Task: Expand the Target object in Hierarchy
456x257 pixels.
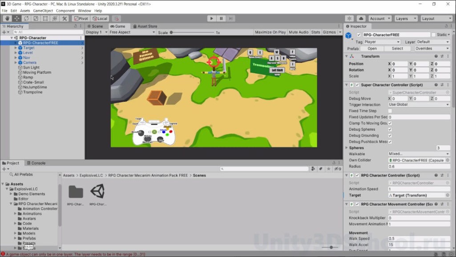Action: click(16, 48)
